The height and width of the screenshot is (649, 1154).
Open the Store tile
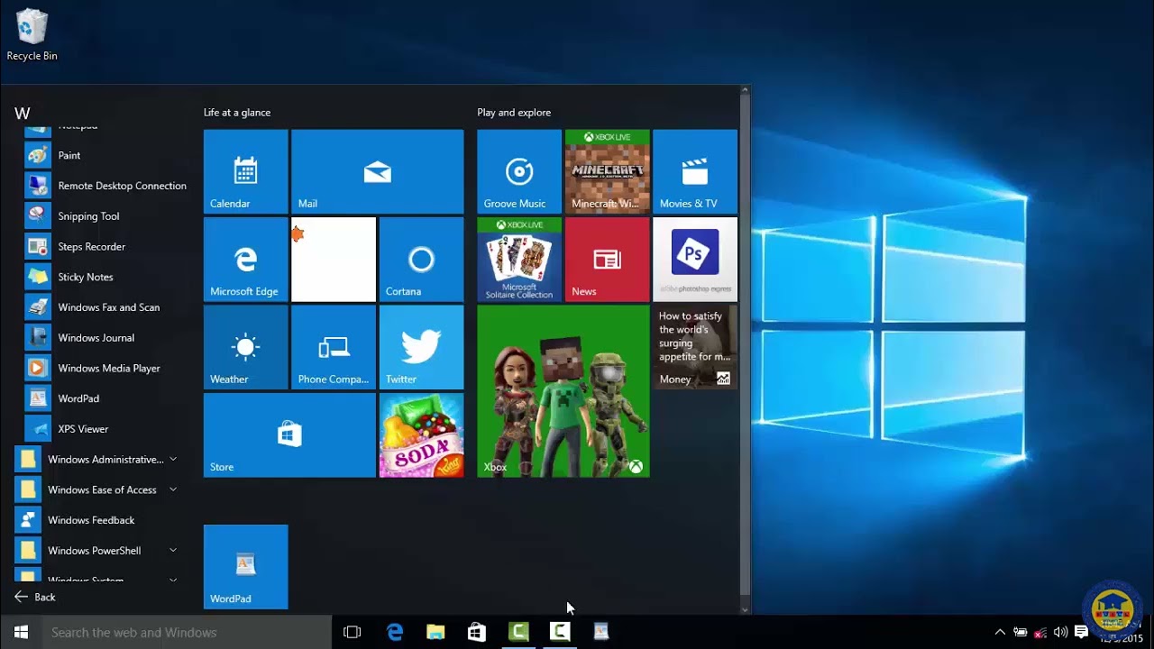click(x=289, y=435)
